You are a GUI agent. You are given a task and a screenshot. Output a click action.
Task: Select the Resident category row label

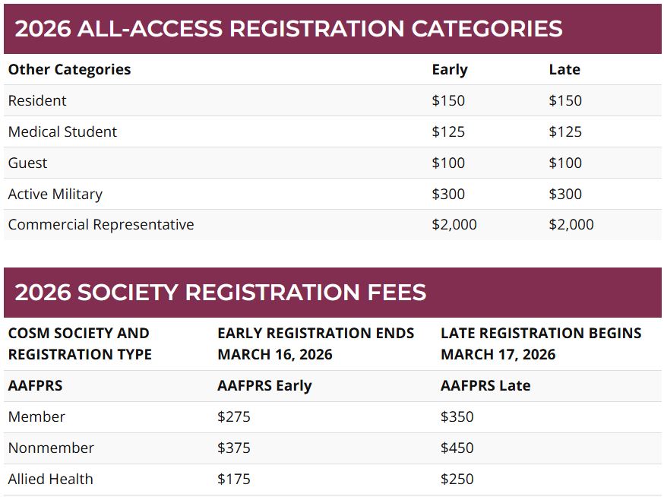[37, 100]
